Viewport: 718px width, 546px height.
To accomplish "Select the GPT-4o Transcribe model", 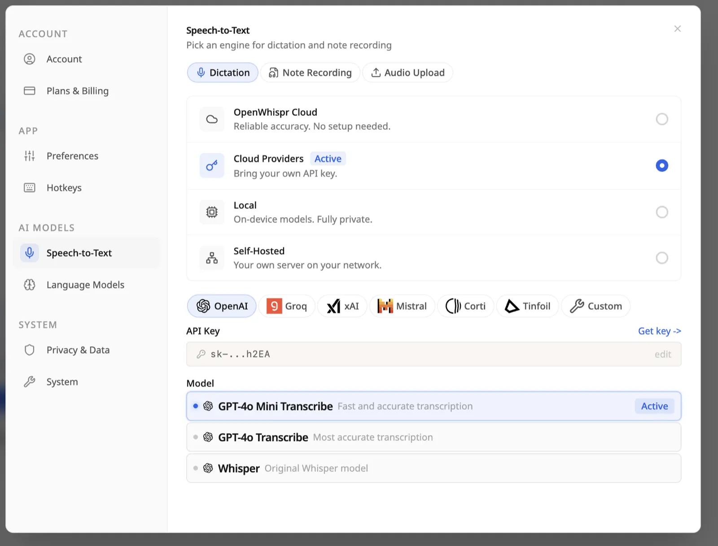I will pyautogui.click(x=434, y=437).
